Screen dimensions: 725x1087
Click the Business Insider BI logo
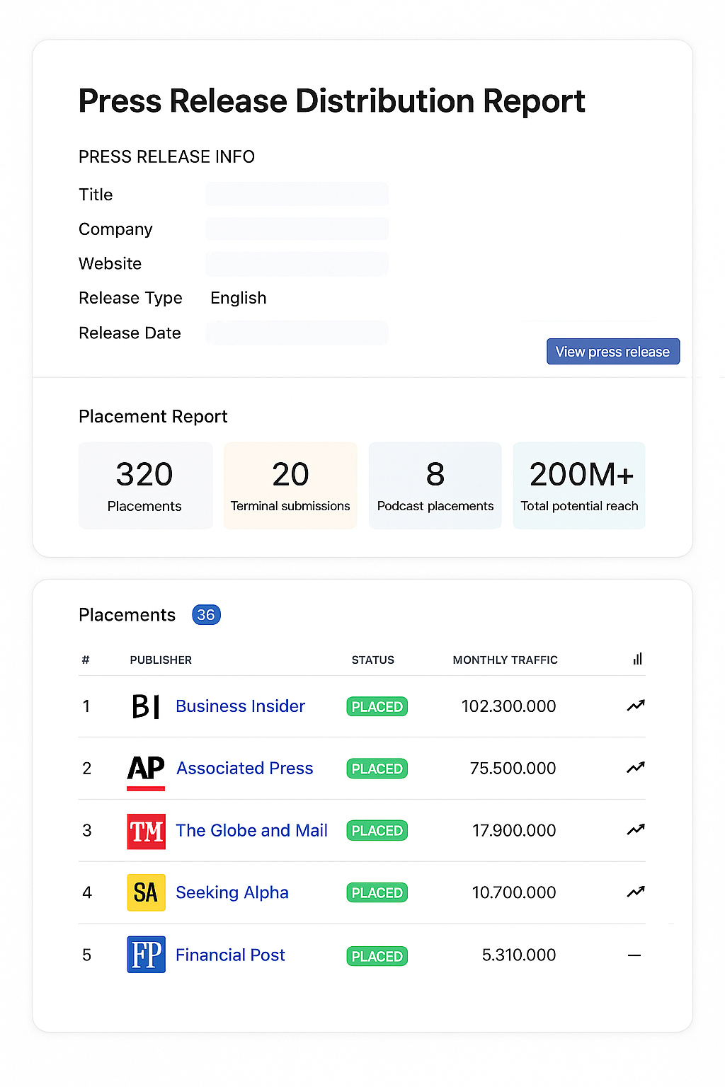tap(146, 706)
